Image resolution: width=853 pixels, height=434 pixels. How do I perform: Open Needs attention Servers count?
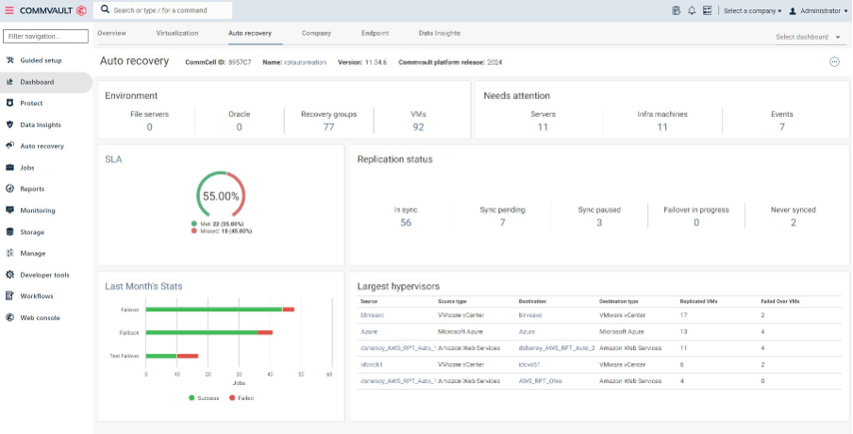(x=543, y=127)
